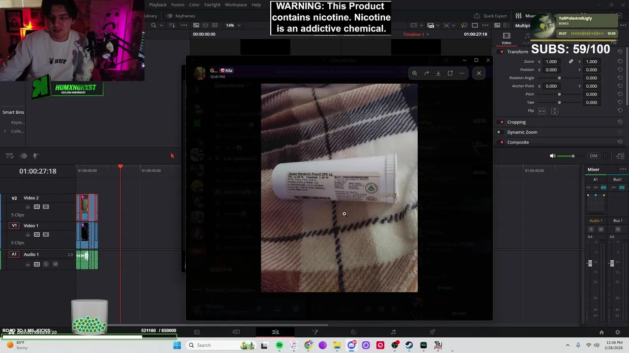This screenshot has width=629, height=353.
Task: Open the Fairlight page music note icon
Action: [x=393, y=332]
